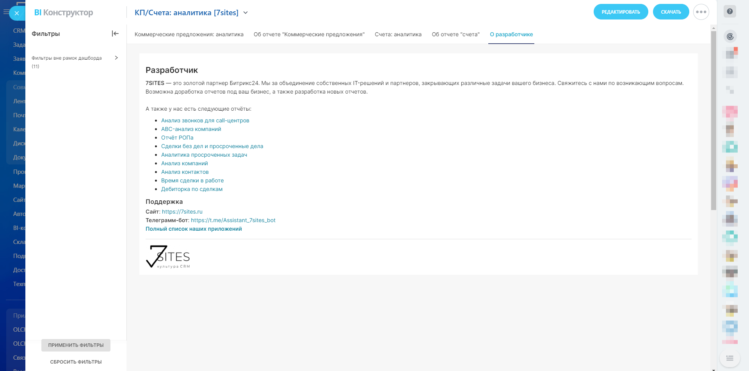The height and width of the screenshot is (371, 749).
Task: Open the Отчёт РОПа link
Action: [x=177, y=138]
